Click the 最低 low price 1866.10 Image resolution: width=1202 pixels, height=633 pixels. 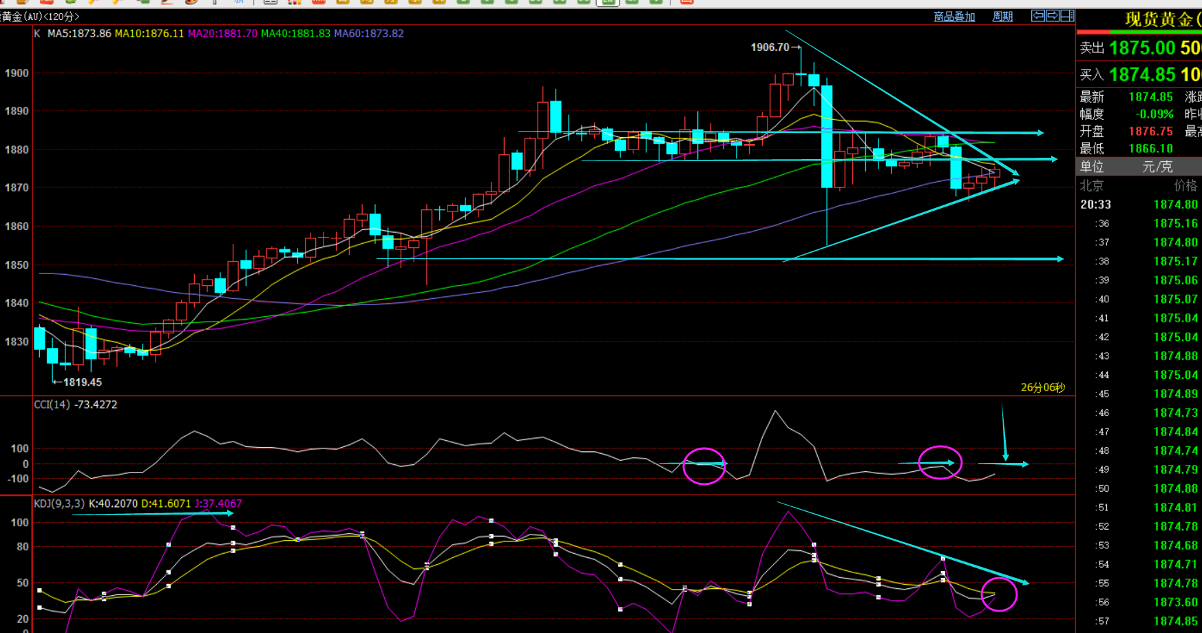[x=1150, y=149]
